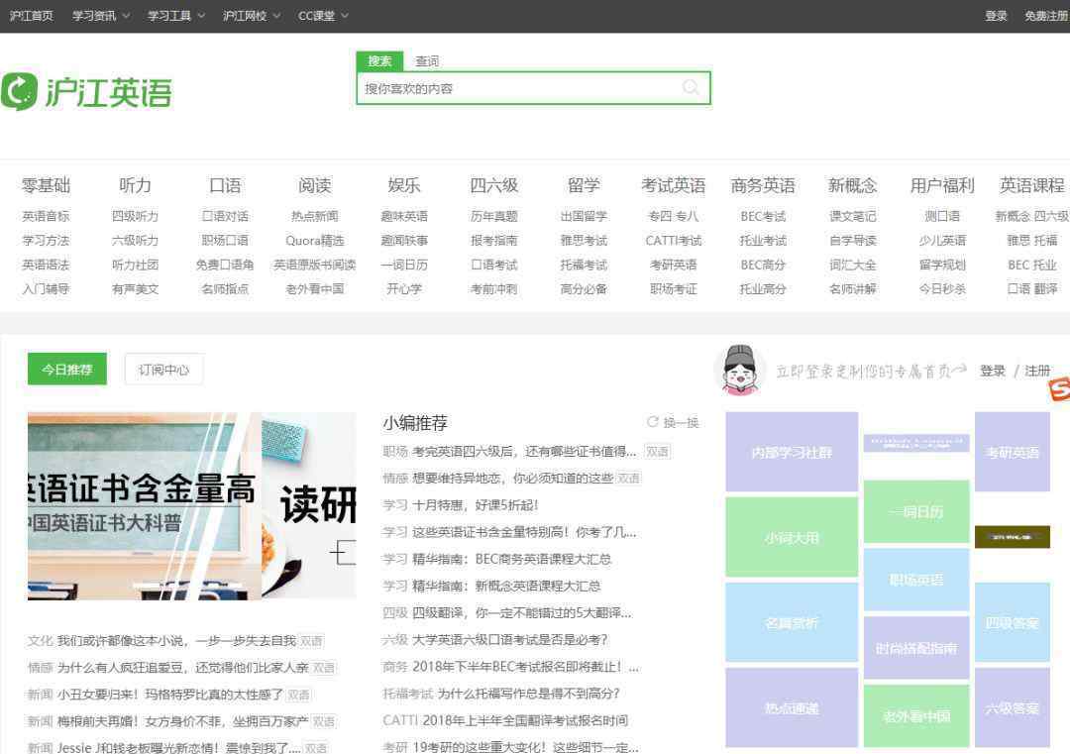Expand the 学习工具 dropdown menu
Viewport: 1070px width, 754px height.
click(x=175, y=16)
